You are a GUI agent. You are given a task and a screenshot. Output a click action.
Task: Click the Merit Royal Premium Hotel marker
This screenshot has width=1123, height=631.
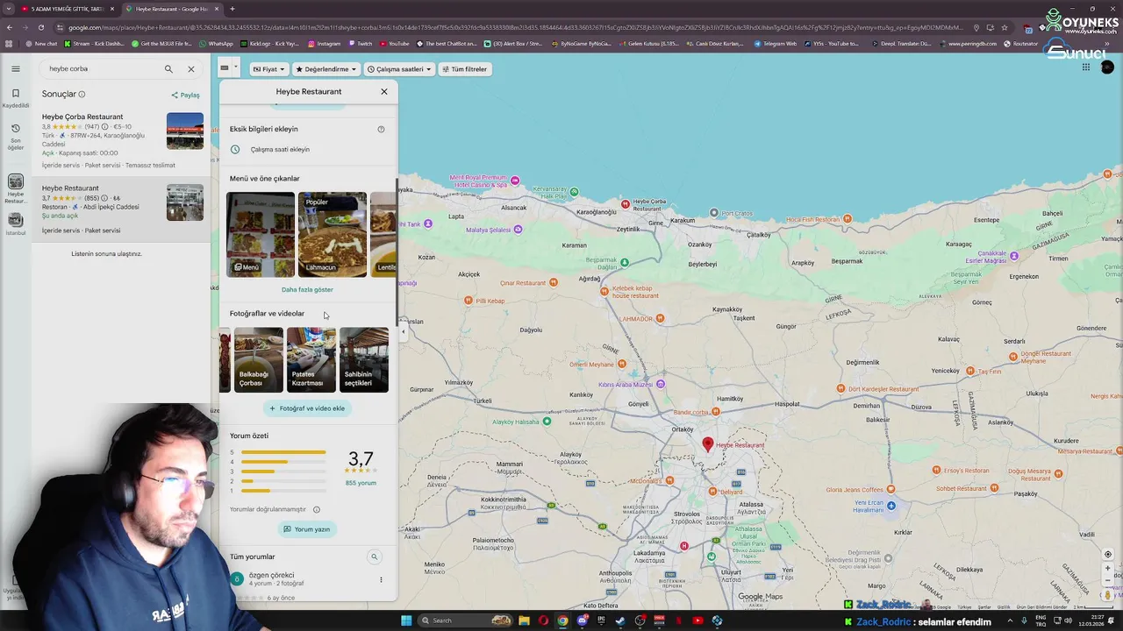click(515, 181)
